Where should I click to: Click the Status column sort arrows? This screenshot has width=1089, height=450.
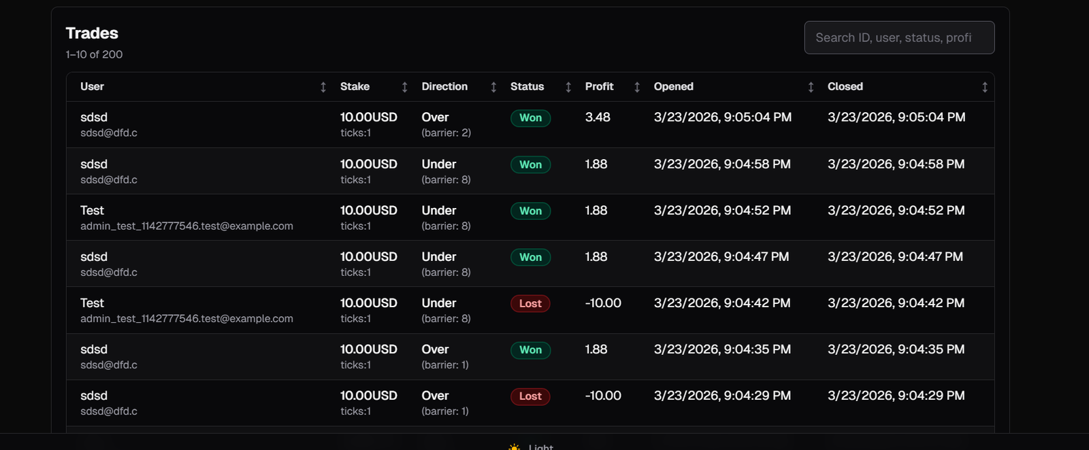point(568,87)
